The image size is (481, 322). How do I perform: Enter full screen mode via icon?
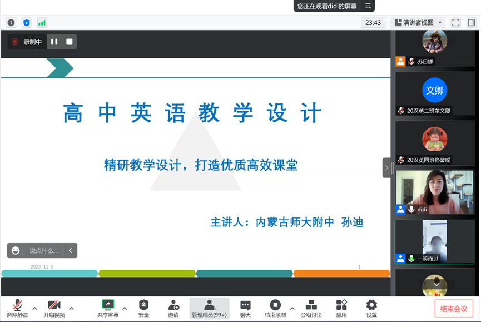tap(456, 23)
